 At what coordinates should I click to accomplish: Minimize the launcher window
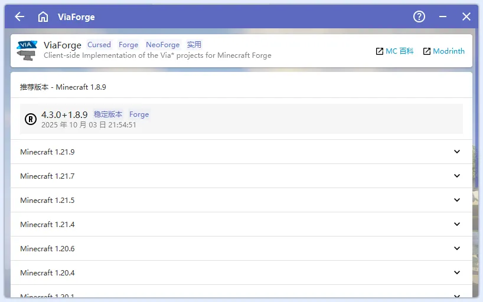(x=443, y=17)
